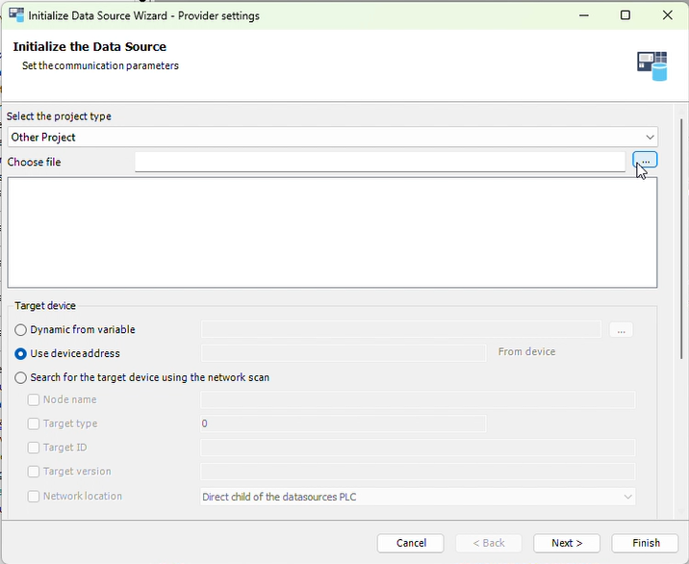Maximize the wizard window
The width and height of the screenshot is (689, 564).
coord(625,15)
